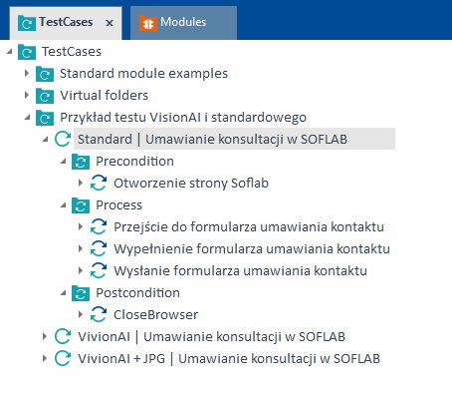Select Przykład testu VisionAI i standardowego folder

click(183, 118)
